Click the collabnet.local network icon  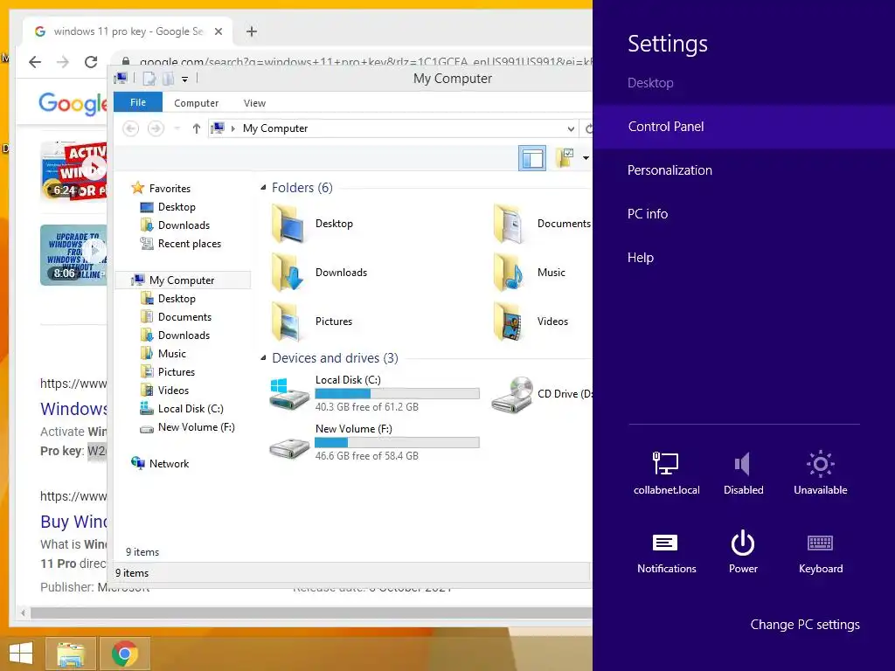point(666,473)
